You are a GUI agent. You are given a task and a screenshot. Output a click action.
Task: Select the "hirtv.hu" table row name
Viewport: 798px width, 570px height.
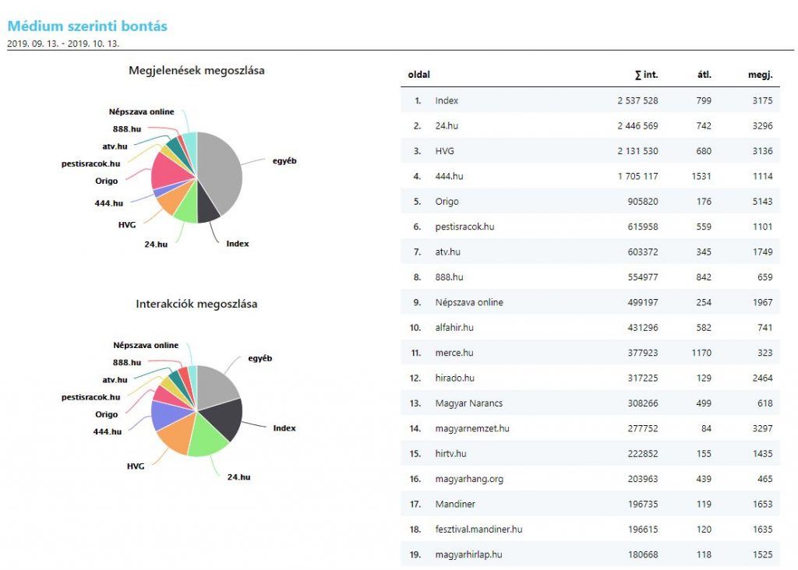(450, 453)
